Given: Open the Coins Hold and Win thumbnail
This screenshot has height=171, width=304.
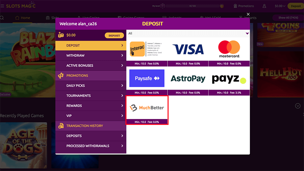Looking at the screenshot, I should (280, 35).
